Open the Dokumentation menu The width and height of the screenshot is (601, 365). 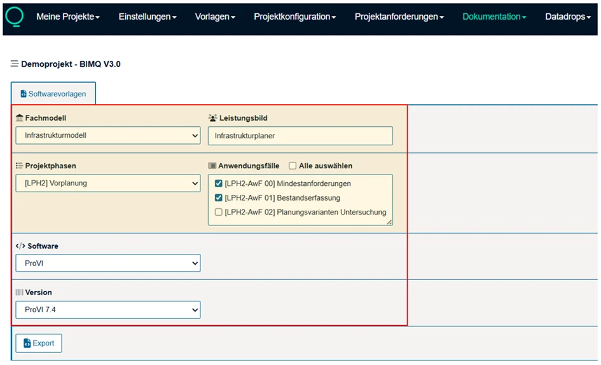click(x=494, y=17)
